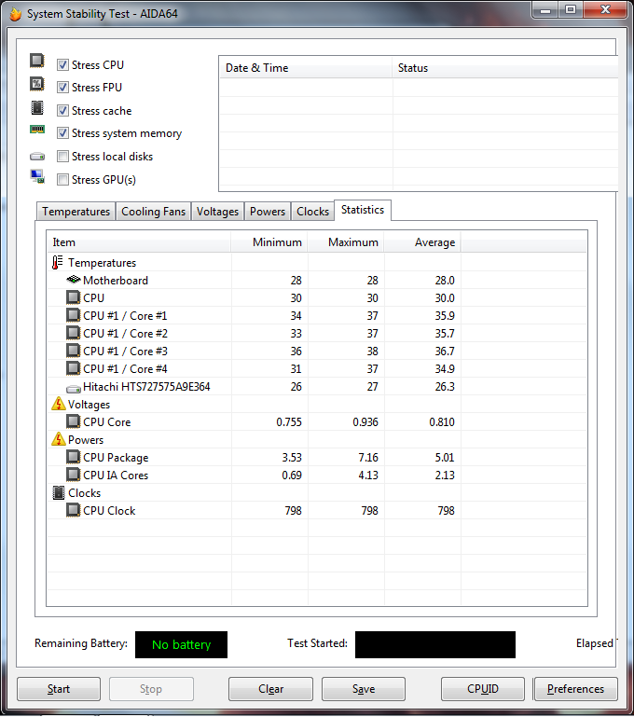The height and width of the screenshot is (717, 634).
Task: Click the icon next to CPU #1 / Core #4
Action: pyautogui.click(x=73, y=368)
